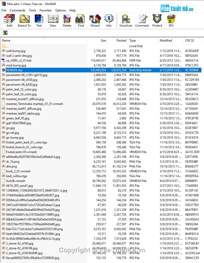204x263 pixels.
Task: Sort by the Packed column header
Action: 118,40
